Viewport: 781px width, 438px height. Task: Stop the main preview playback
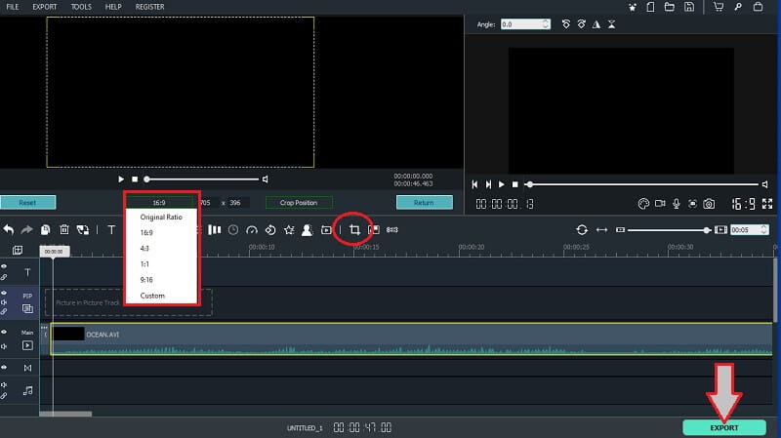tap(515, 184)
